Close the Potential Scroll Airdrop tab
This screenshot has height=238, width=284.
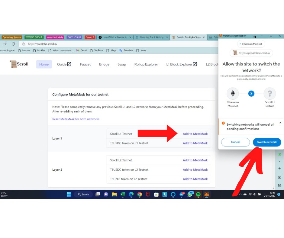[167, 37]
